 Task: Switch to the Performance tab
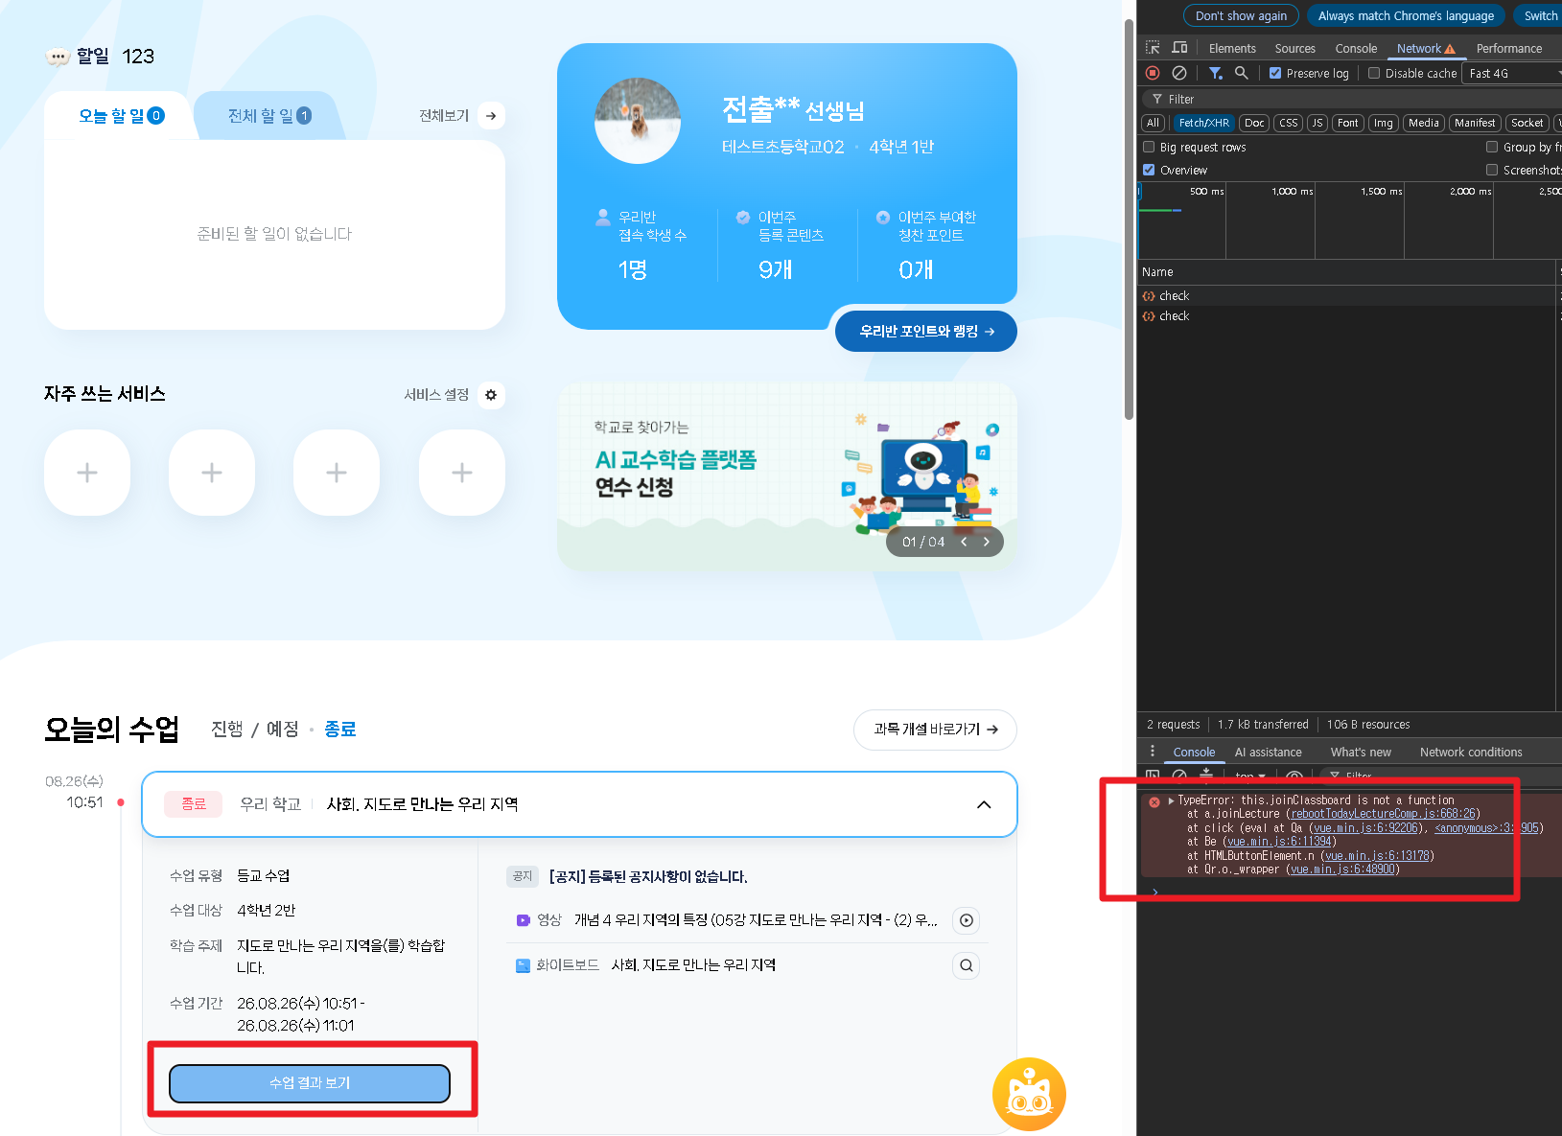(1509, 49)
